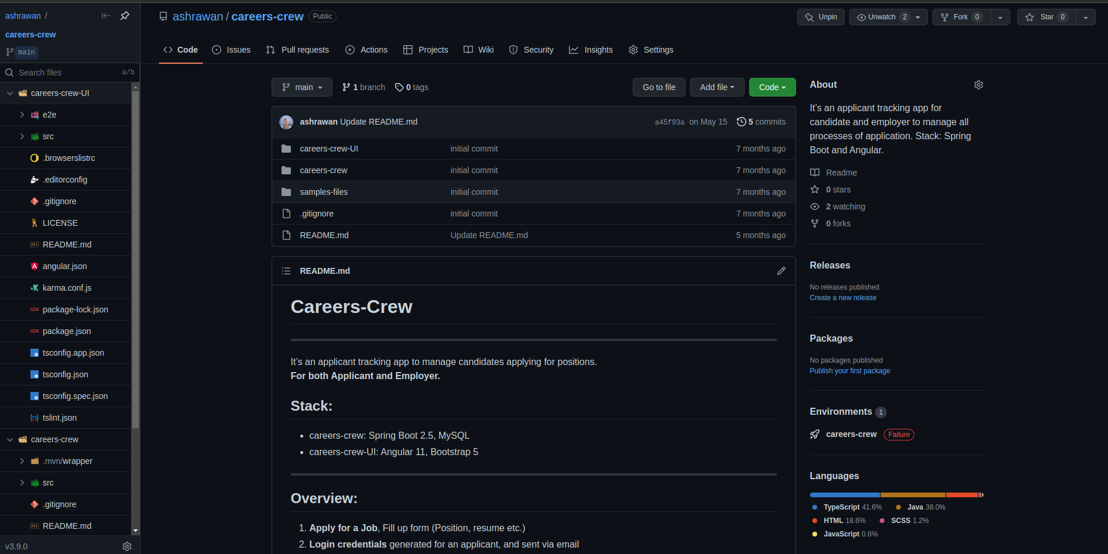The height and width of the screenshot is (554, 1108).
Task: Click the Readme book icon in About
Action: point(815,173)
